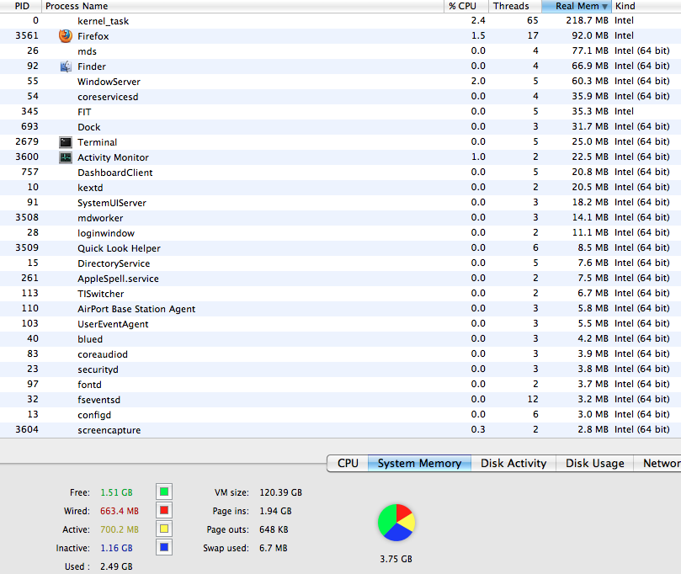Select the DashboardClient process row
Viewport: 681px width, 574px height.
coord(340,173)
